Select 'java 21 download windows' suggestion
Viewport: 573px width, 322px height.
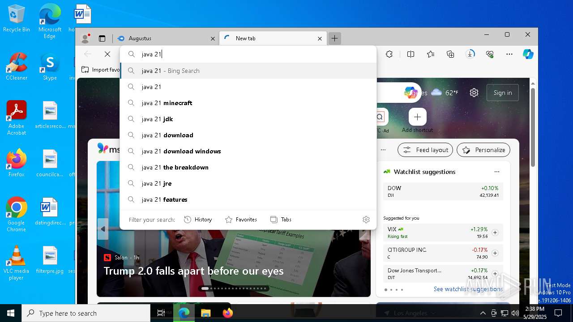[x=248, y=151]
